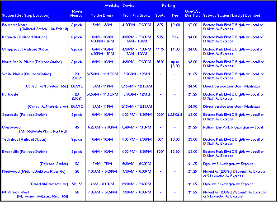Select White Plains route '20, 20X, 21'
Viewport: 278px width, 202px height.
point(77,76)
